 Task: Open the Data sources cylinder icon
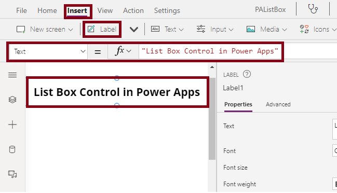[12, 149]
